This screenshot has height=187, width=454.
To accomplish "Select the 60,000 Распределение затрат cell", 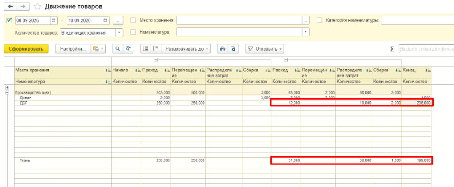I will coord(354,93).
